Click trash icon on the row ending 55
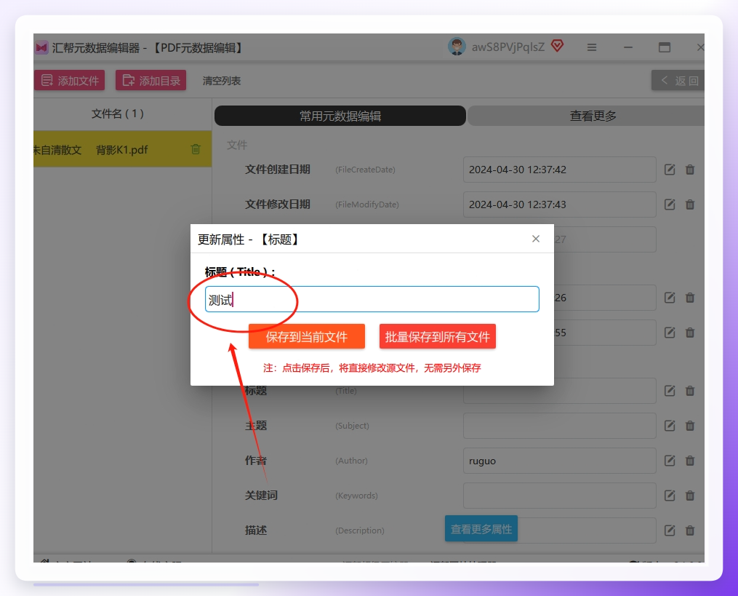Viewport: 738px width, 596px height. [x=690, y=333]
